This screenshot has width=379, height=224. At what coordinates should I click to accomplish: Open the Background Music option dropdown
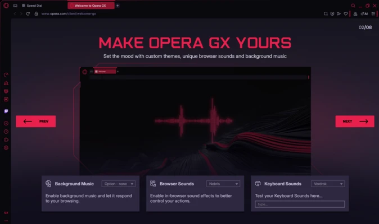pos(119,184)
